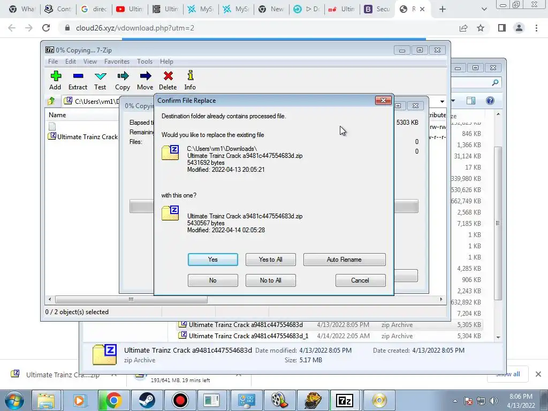Click the horizontal scrollbar right arrow
Viewport: 548px width, 411px height.
click(x=441, y=300)
